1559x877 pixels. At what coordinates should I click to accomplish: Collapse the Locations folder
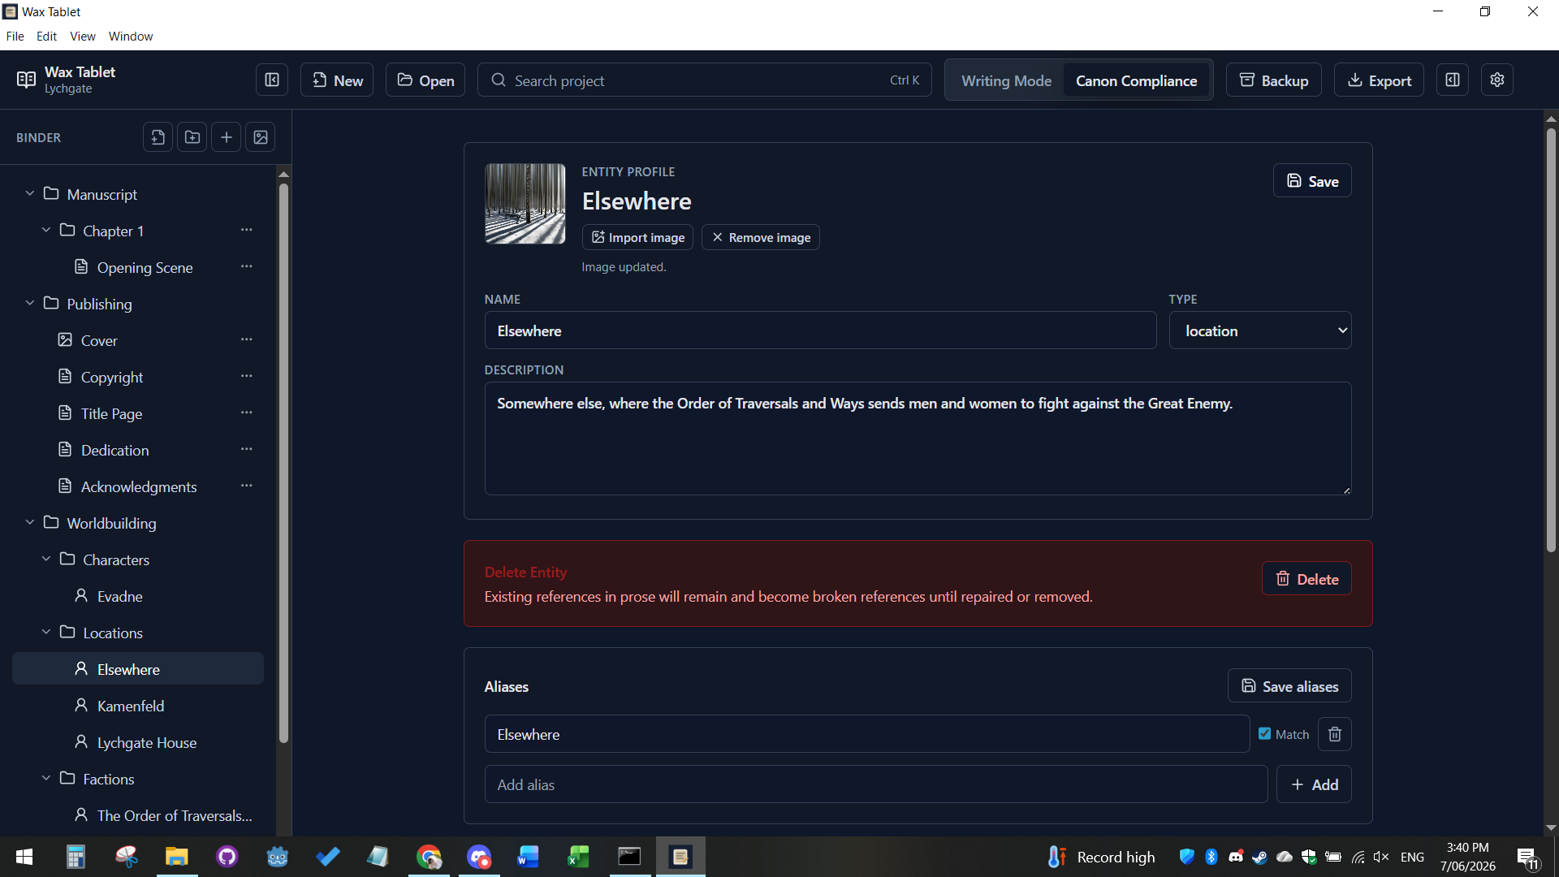pos(46,632)
